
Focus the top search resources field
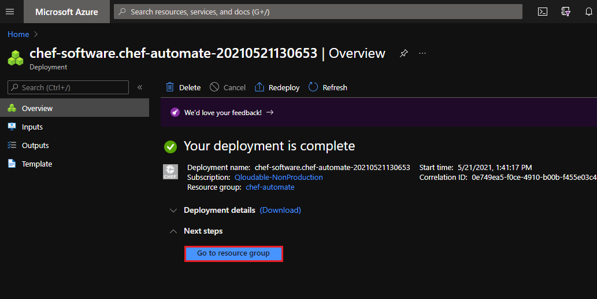[x=318, y=12]
